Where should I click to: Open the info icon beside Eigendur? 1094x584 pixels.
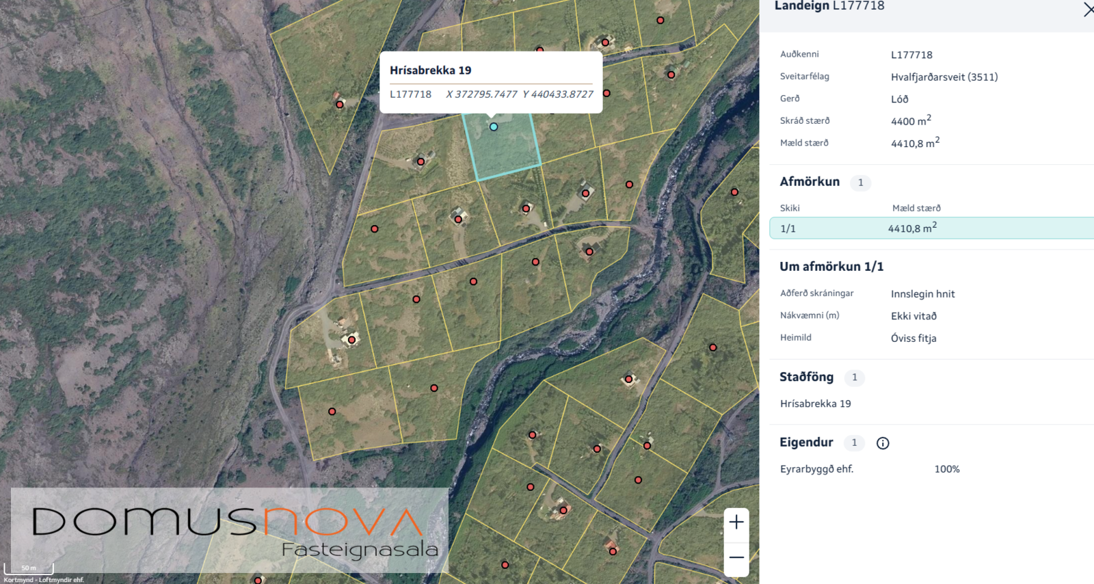[883, 443]
